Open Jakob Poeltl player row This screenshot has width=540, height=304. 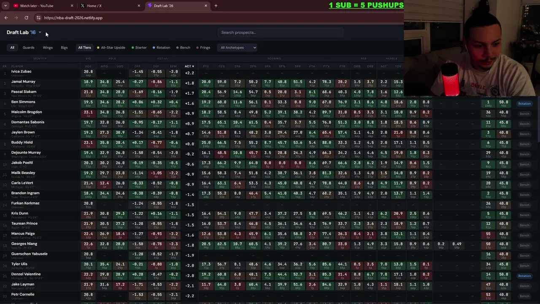pyautogui.click(x=270, y=164)
